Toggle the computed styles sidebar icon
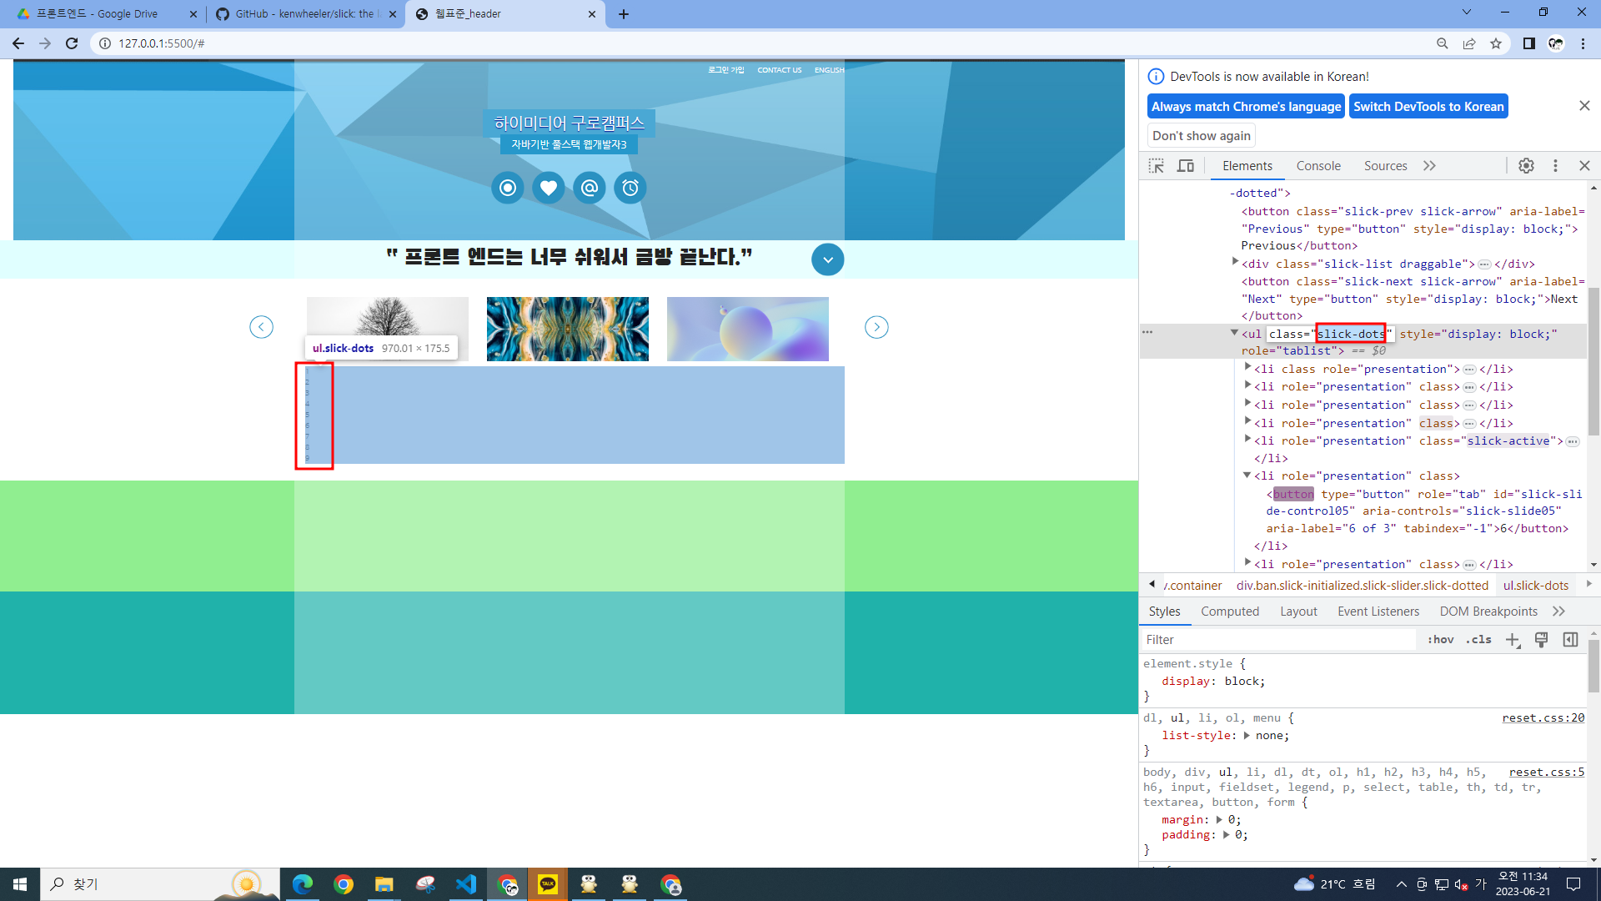 coord(1570,640)
